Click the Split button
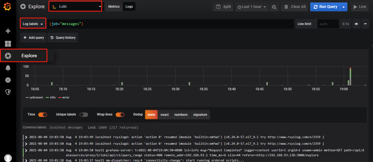Image resolution: width=373 pixels, height=162 pixels. pos(223,7)
